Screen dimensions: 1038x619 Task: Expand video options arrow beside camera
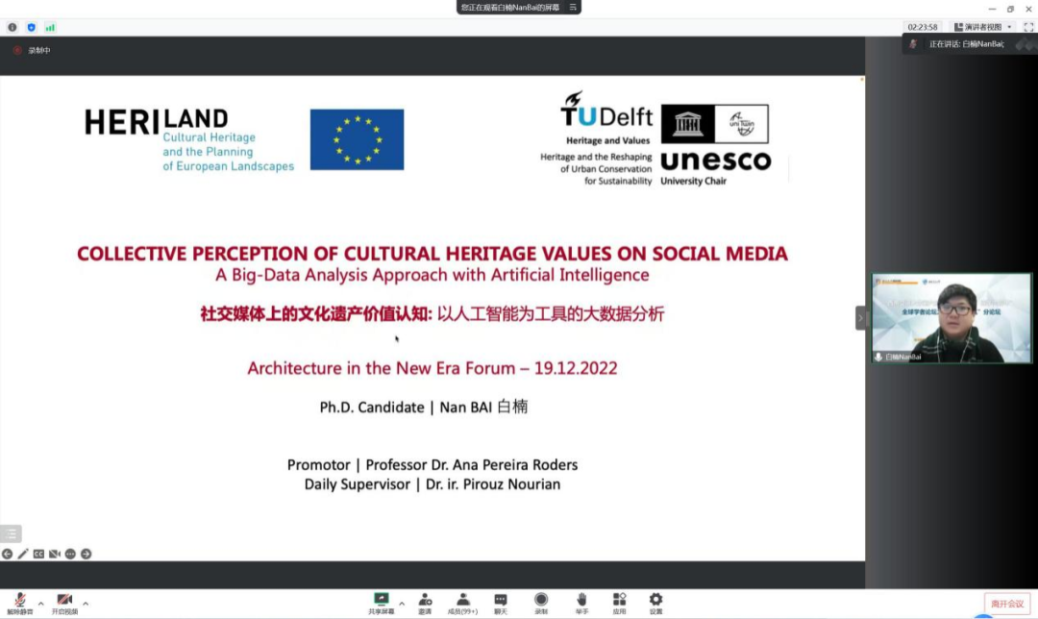click(x=86, y=604)
